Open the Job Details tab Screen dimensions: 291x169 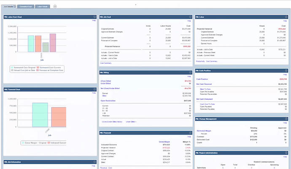coord(8,6)
